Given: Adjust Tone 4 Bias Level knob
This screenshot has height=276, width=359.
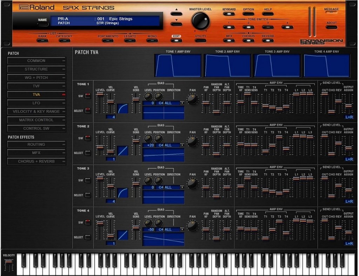Looking at the screenshot, I should (x=148, y=222).
